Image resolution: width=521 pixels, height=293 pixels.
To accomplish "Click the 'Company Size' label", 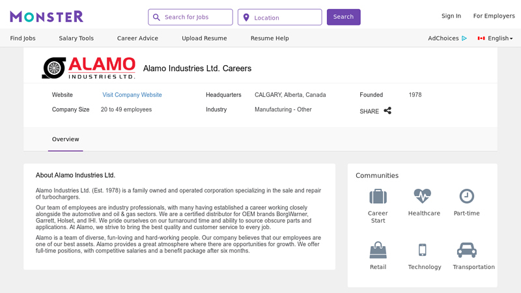I will pos(70,109).
